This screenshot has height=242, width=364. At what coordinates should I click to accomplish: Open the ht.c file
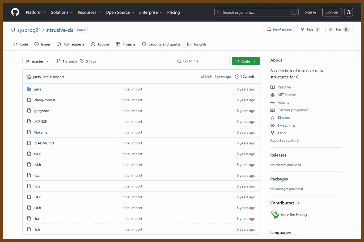[36, 176]
